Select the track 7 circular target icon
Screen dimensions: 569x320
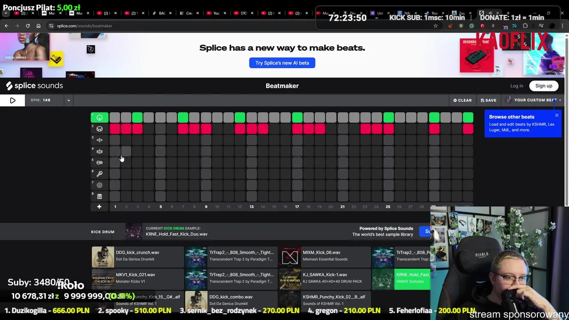point(100,185)
